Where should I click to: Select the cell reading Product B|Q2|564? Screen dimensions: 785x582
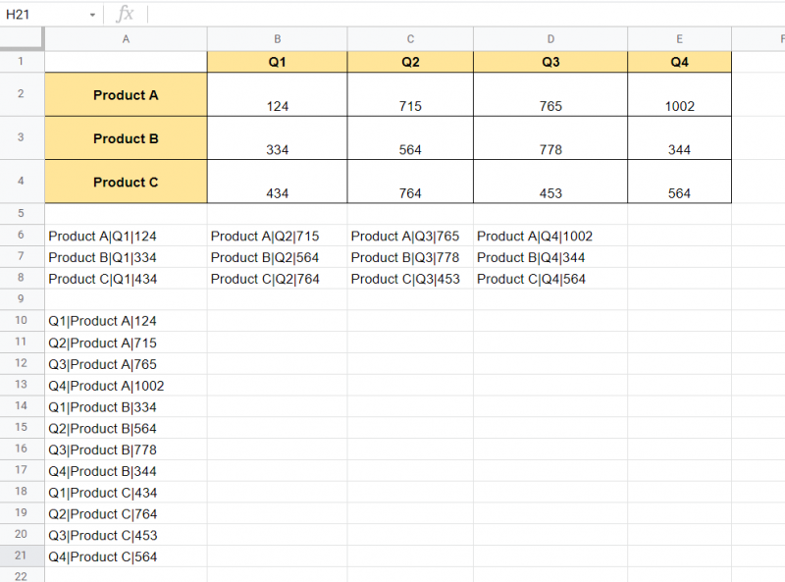tap(277, 257)
